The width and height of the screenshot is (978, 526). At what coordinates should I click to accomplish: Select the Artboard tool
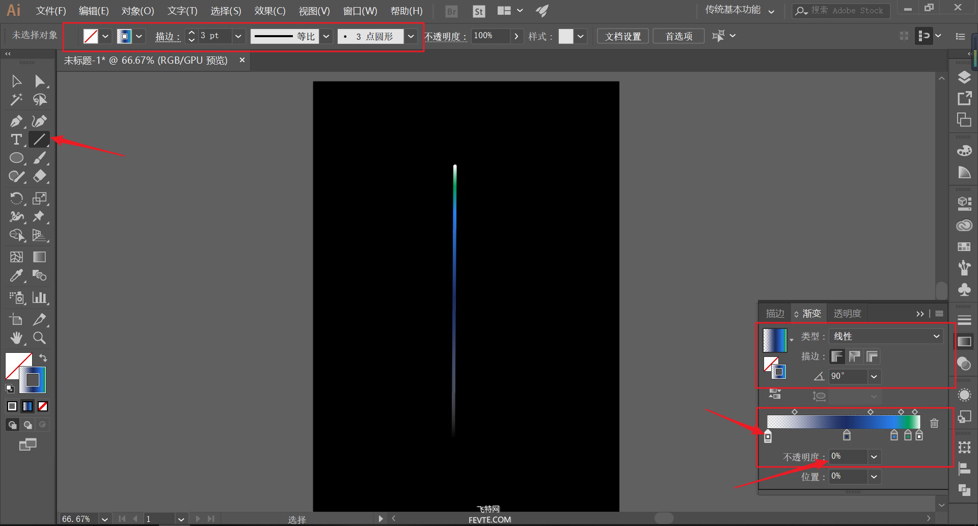[16, 319]
